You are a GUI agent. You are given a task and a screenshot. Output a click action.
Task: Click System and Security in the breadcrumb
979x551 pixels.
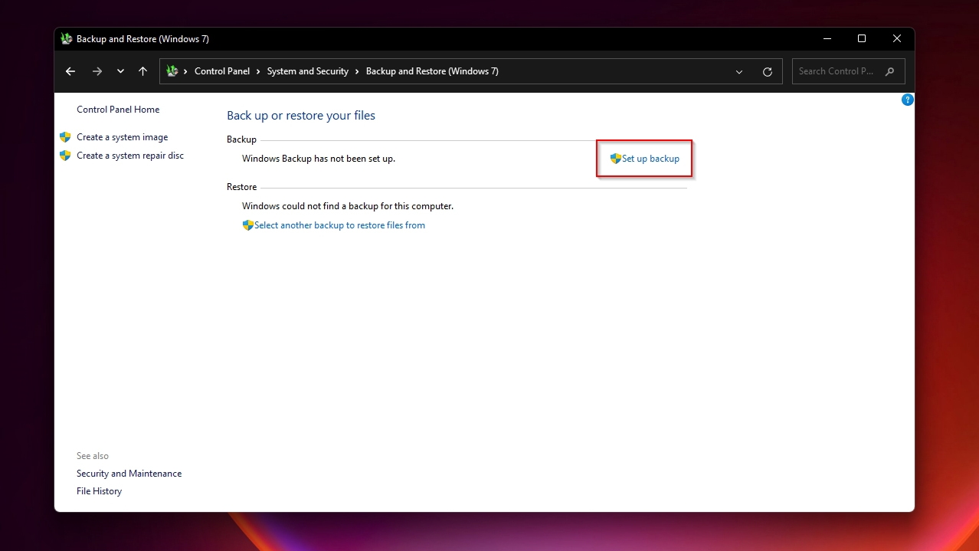point(307,71)
